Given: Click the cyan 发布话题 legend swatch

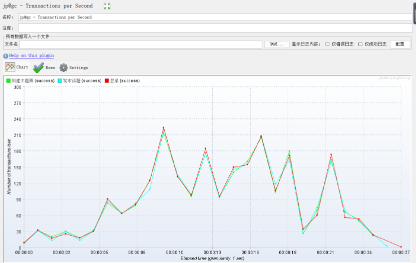Looking at the screenshot, I should [x=60, y=81].
